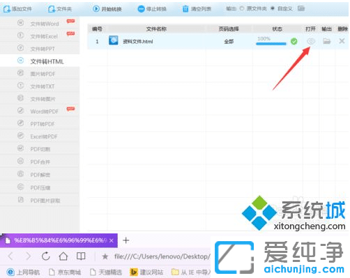Click the PDF图片获取 sidebar icon
The width and height of the screenshot is (350, 278).
point(21,199)
